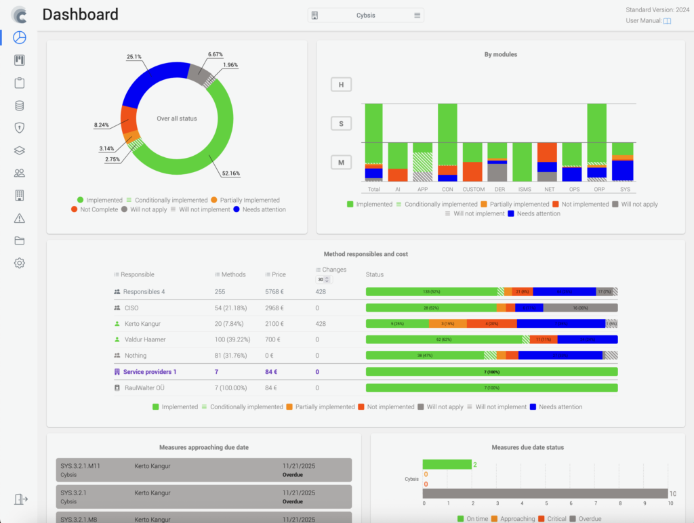Toggle the S level button in modules chart
Viewport: 694px width, 523px height.
[x=341, y=123]
